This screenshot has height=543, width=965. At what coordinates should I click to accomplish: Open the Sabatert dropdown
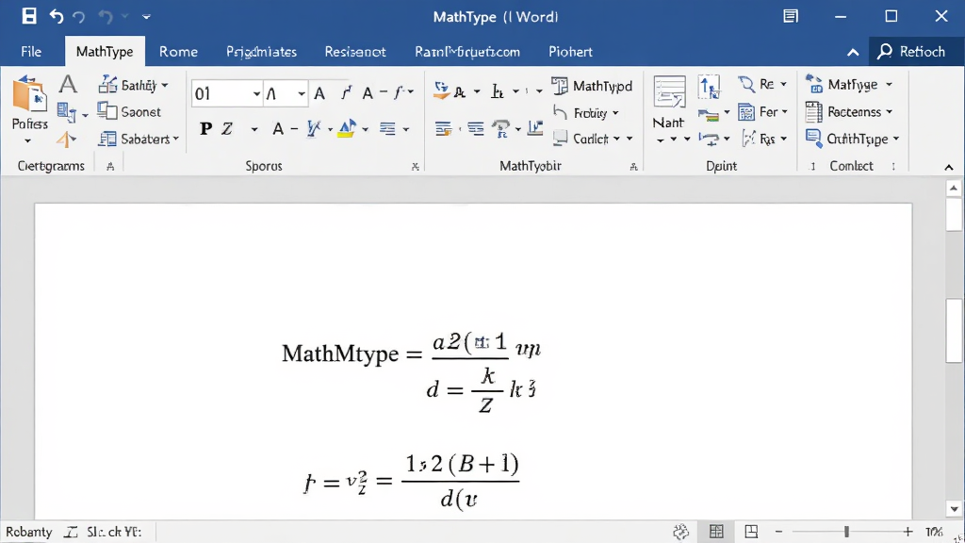click(x=139, y=140)
